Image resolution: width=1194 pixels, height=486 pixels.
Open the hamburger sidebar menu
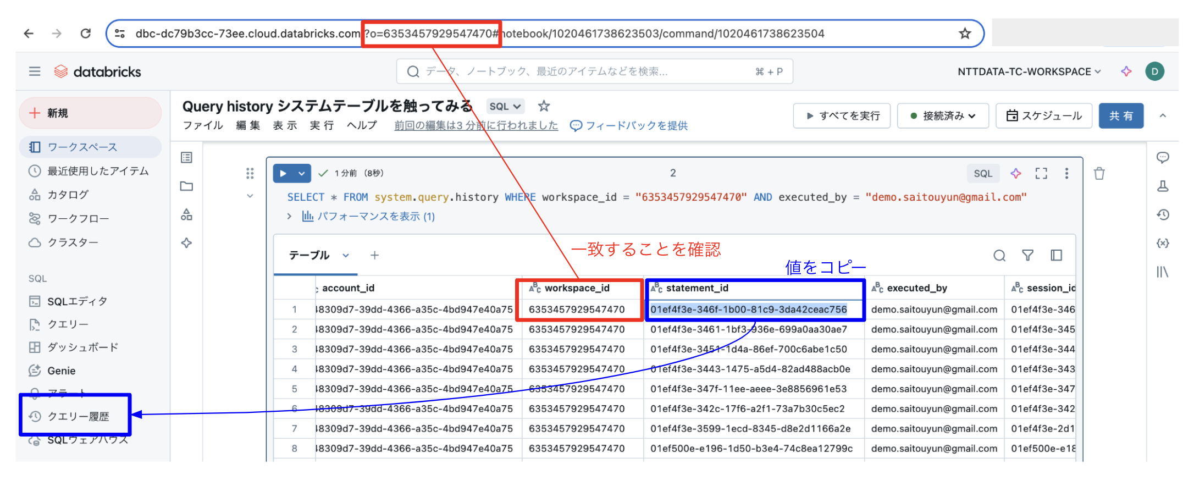tap(35, 71)
